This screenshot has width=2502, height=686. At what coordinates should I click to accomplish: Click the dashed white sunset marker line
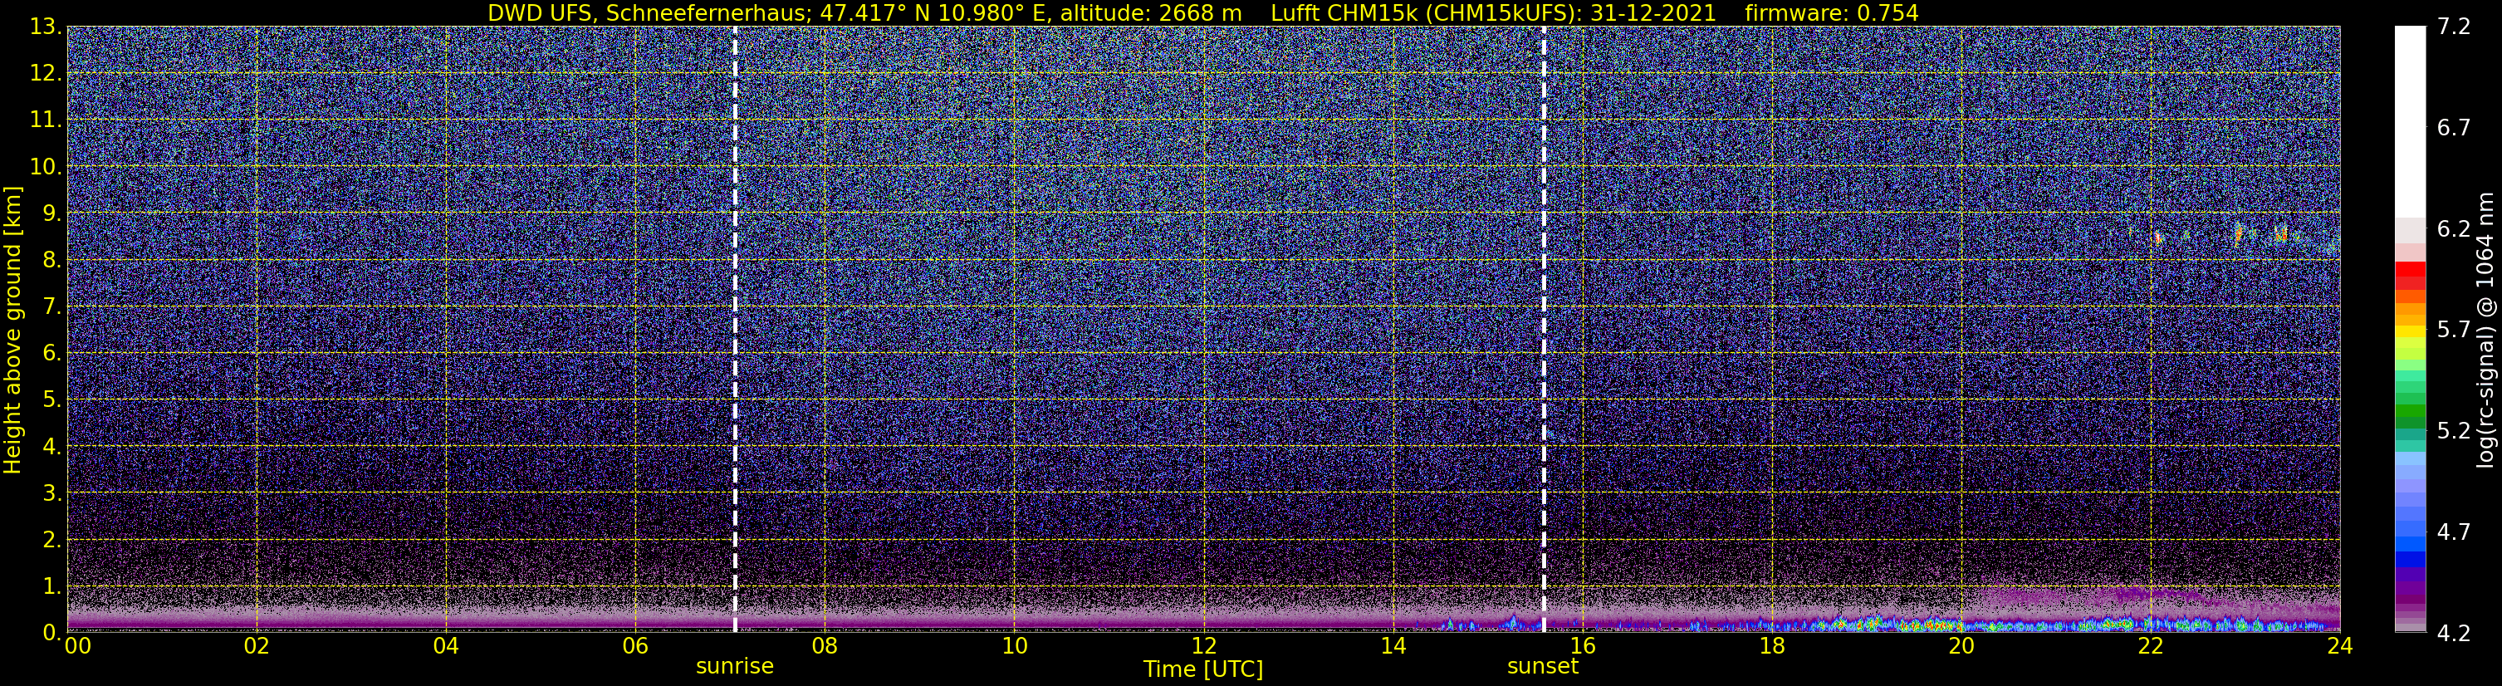pyautogui.click(x=1544, y=330)
